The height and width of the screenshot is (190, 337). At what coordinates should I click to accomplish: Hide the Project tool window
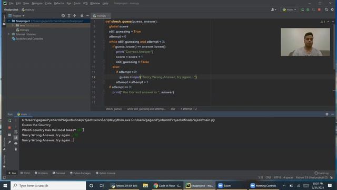point(87,16)
